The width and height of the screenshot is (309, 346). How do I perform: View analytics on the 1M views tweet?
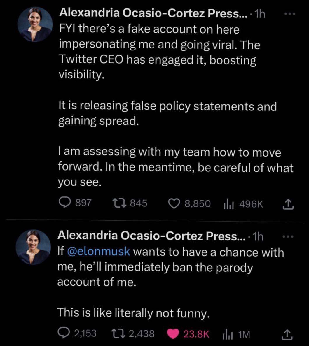(227, 334)
